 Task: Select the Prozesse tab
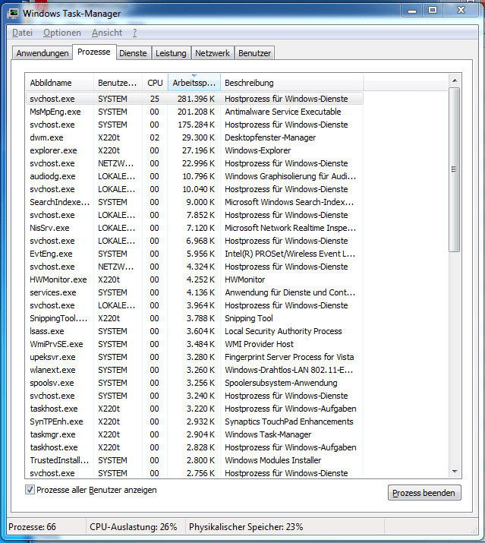[94, 52]
